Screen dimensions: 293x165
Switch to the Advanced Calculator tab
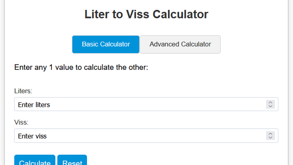[180, 44]
